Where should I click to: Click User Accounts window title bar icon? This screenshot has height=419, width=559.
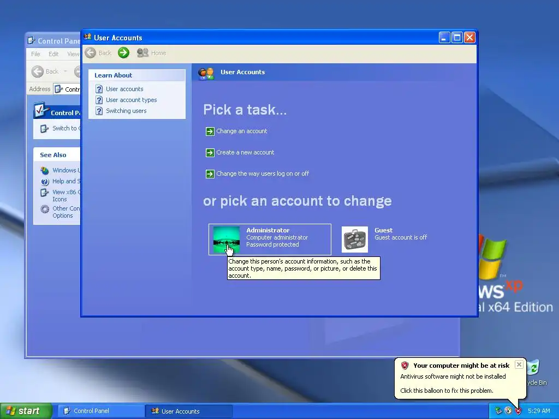coord(87,37)
